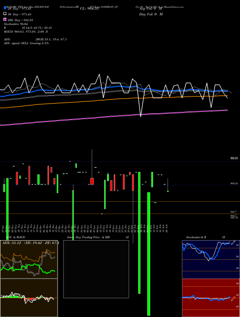This screenshot has height=317, width=240.
Task: Click the red RSI chart panel
Action: pyautogui.click(x=211, y=298)
